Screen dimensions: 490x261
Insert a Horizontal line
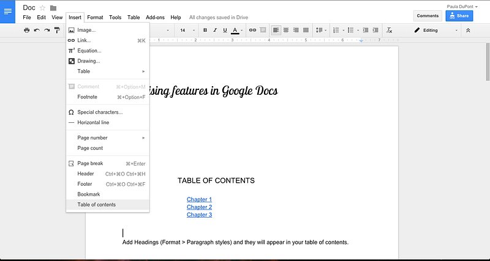[108, 122]
